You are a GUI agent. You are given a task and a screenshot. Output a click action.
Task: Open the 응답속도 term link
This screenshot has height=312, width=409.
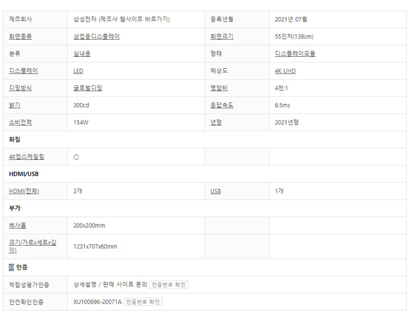(x=222, y=105)
